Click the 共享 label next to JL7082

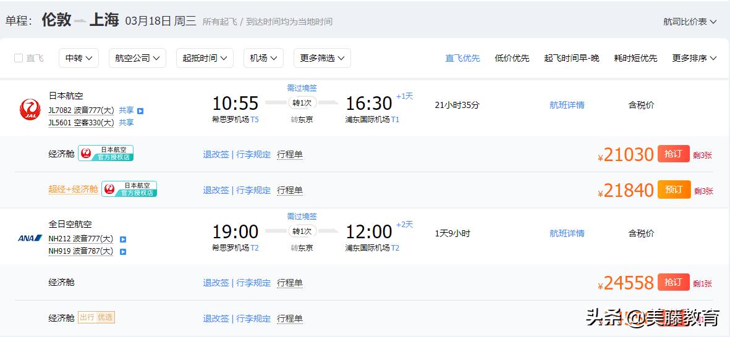tap(126, 110)
